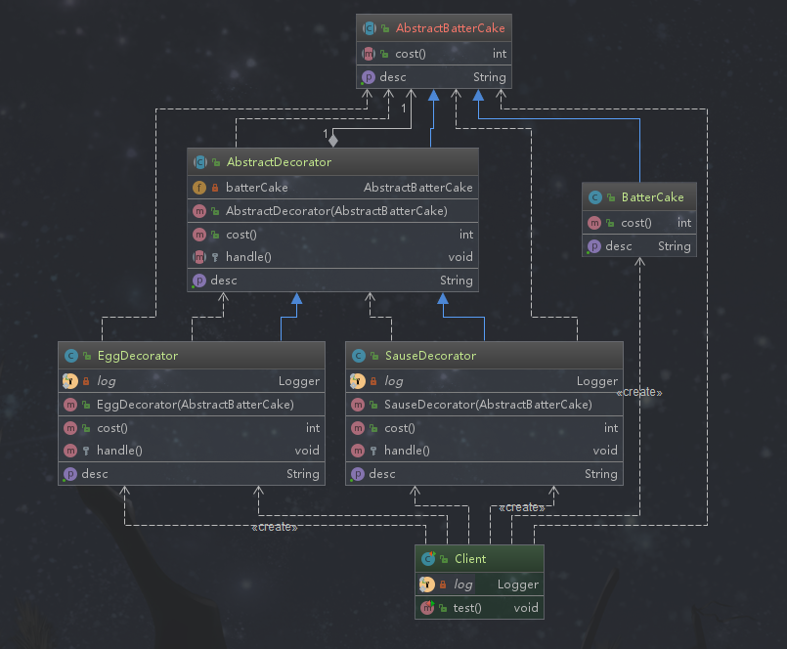
Task: Select the SauseDecorator constructor row
Action: tap(484, 405)
